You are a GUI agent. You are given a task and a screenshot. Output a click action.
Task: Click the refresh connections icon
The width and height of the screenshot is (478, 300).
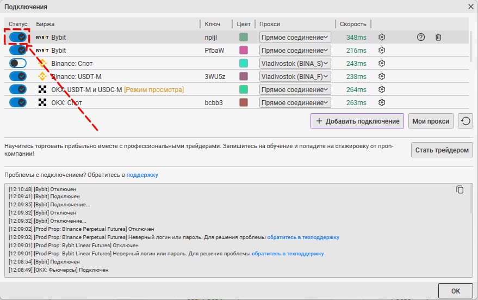(465, 121)
